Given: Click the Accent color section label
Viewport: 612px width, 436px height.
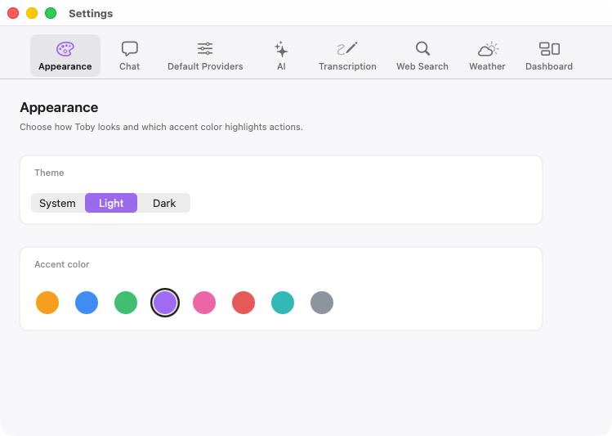Looking at the screenshot, I should click(62, 264).
